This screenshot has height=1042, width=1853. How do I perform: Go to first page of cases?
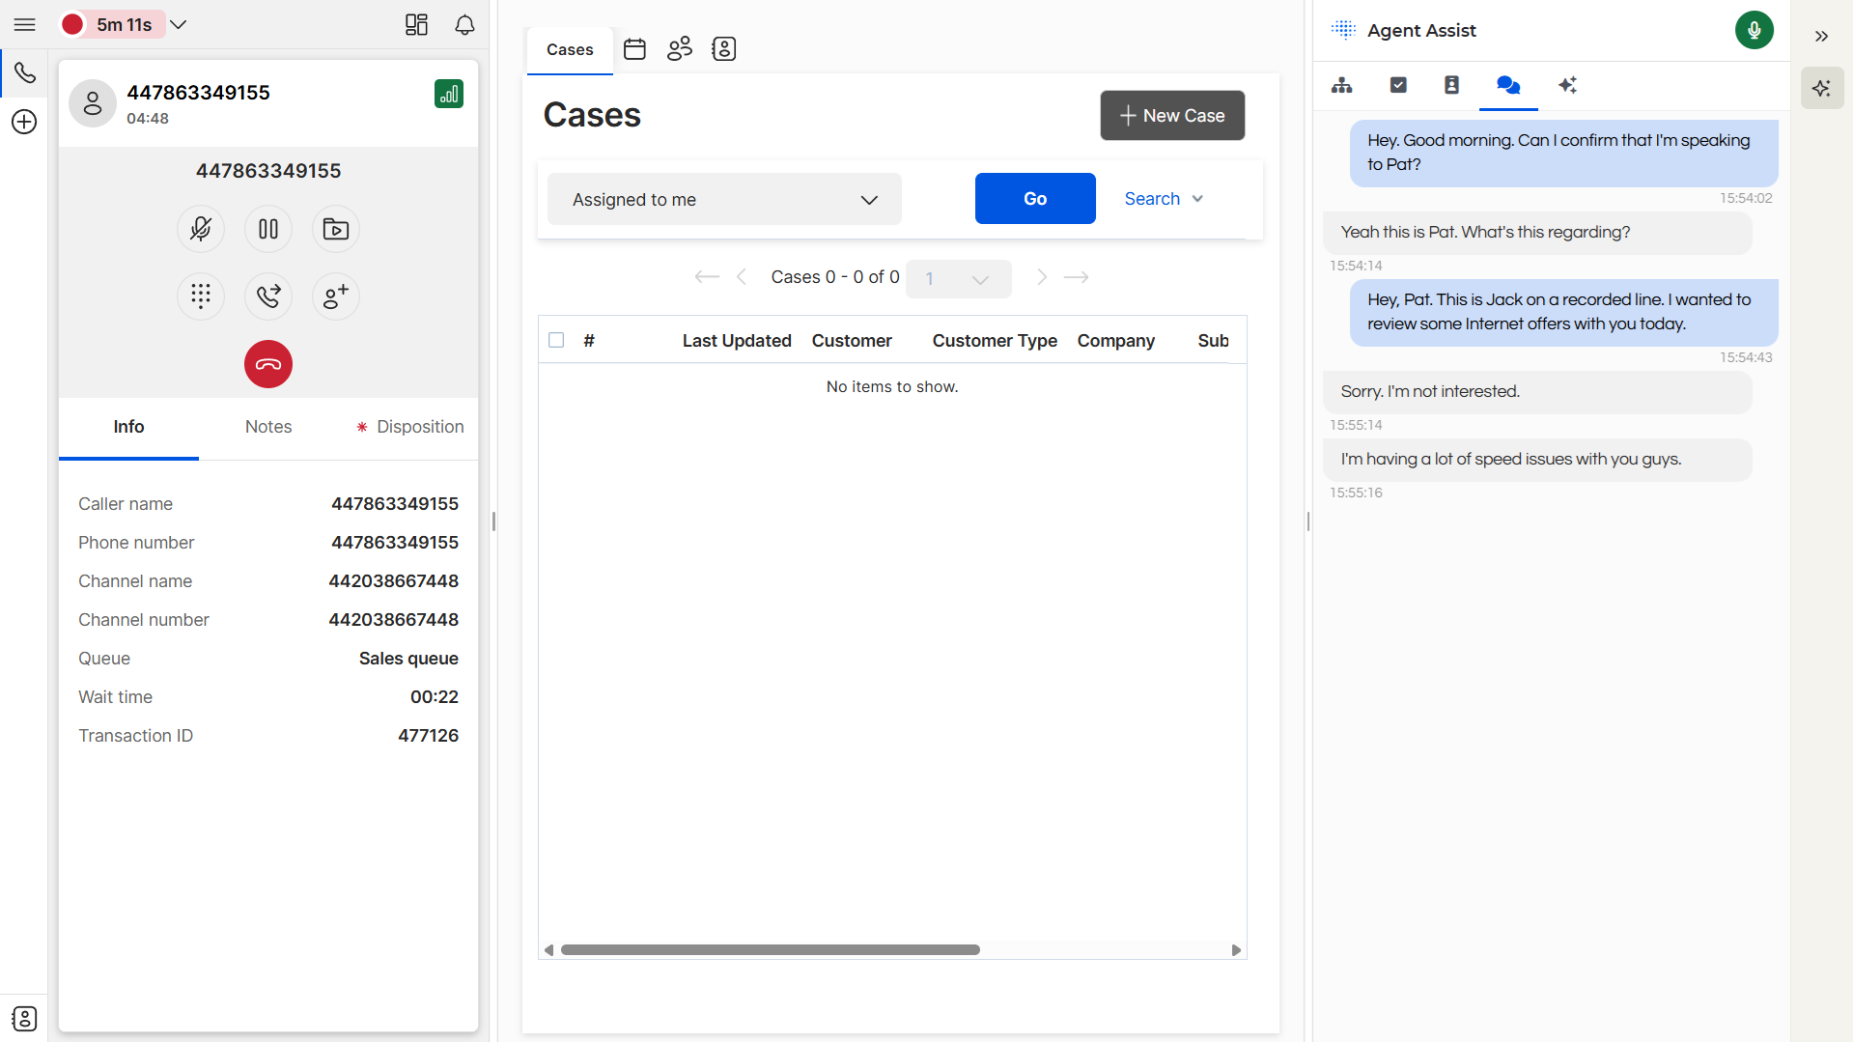pyautogui.click(x=707, y=277)
